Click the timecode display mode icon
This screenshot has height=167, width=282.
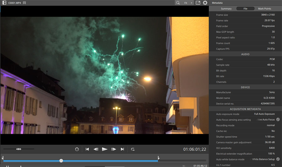(x=77, y=149)
